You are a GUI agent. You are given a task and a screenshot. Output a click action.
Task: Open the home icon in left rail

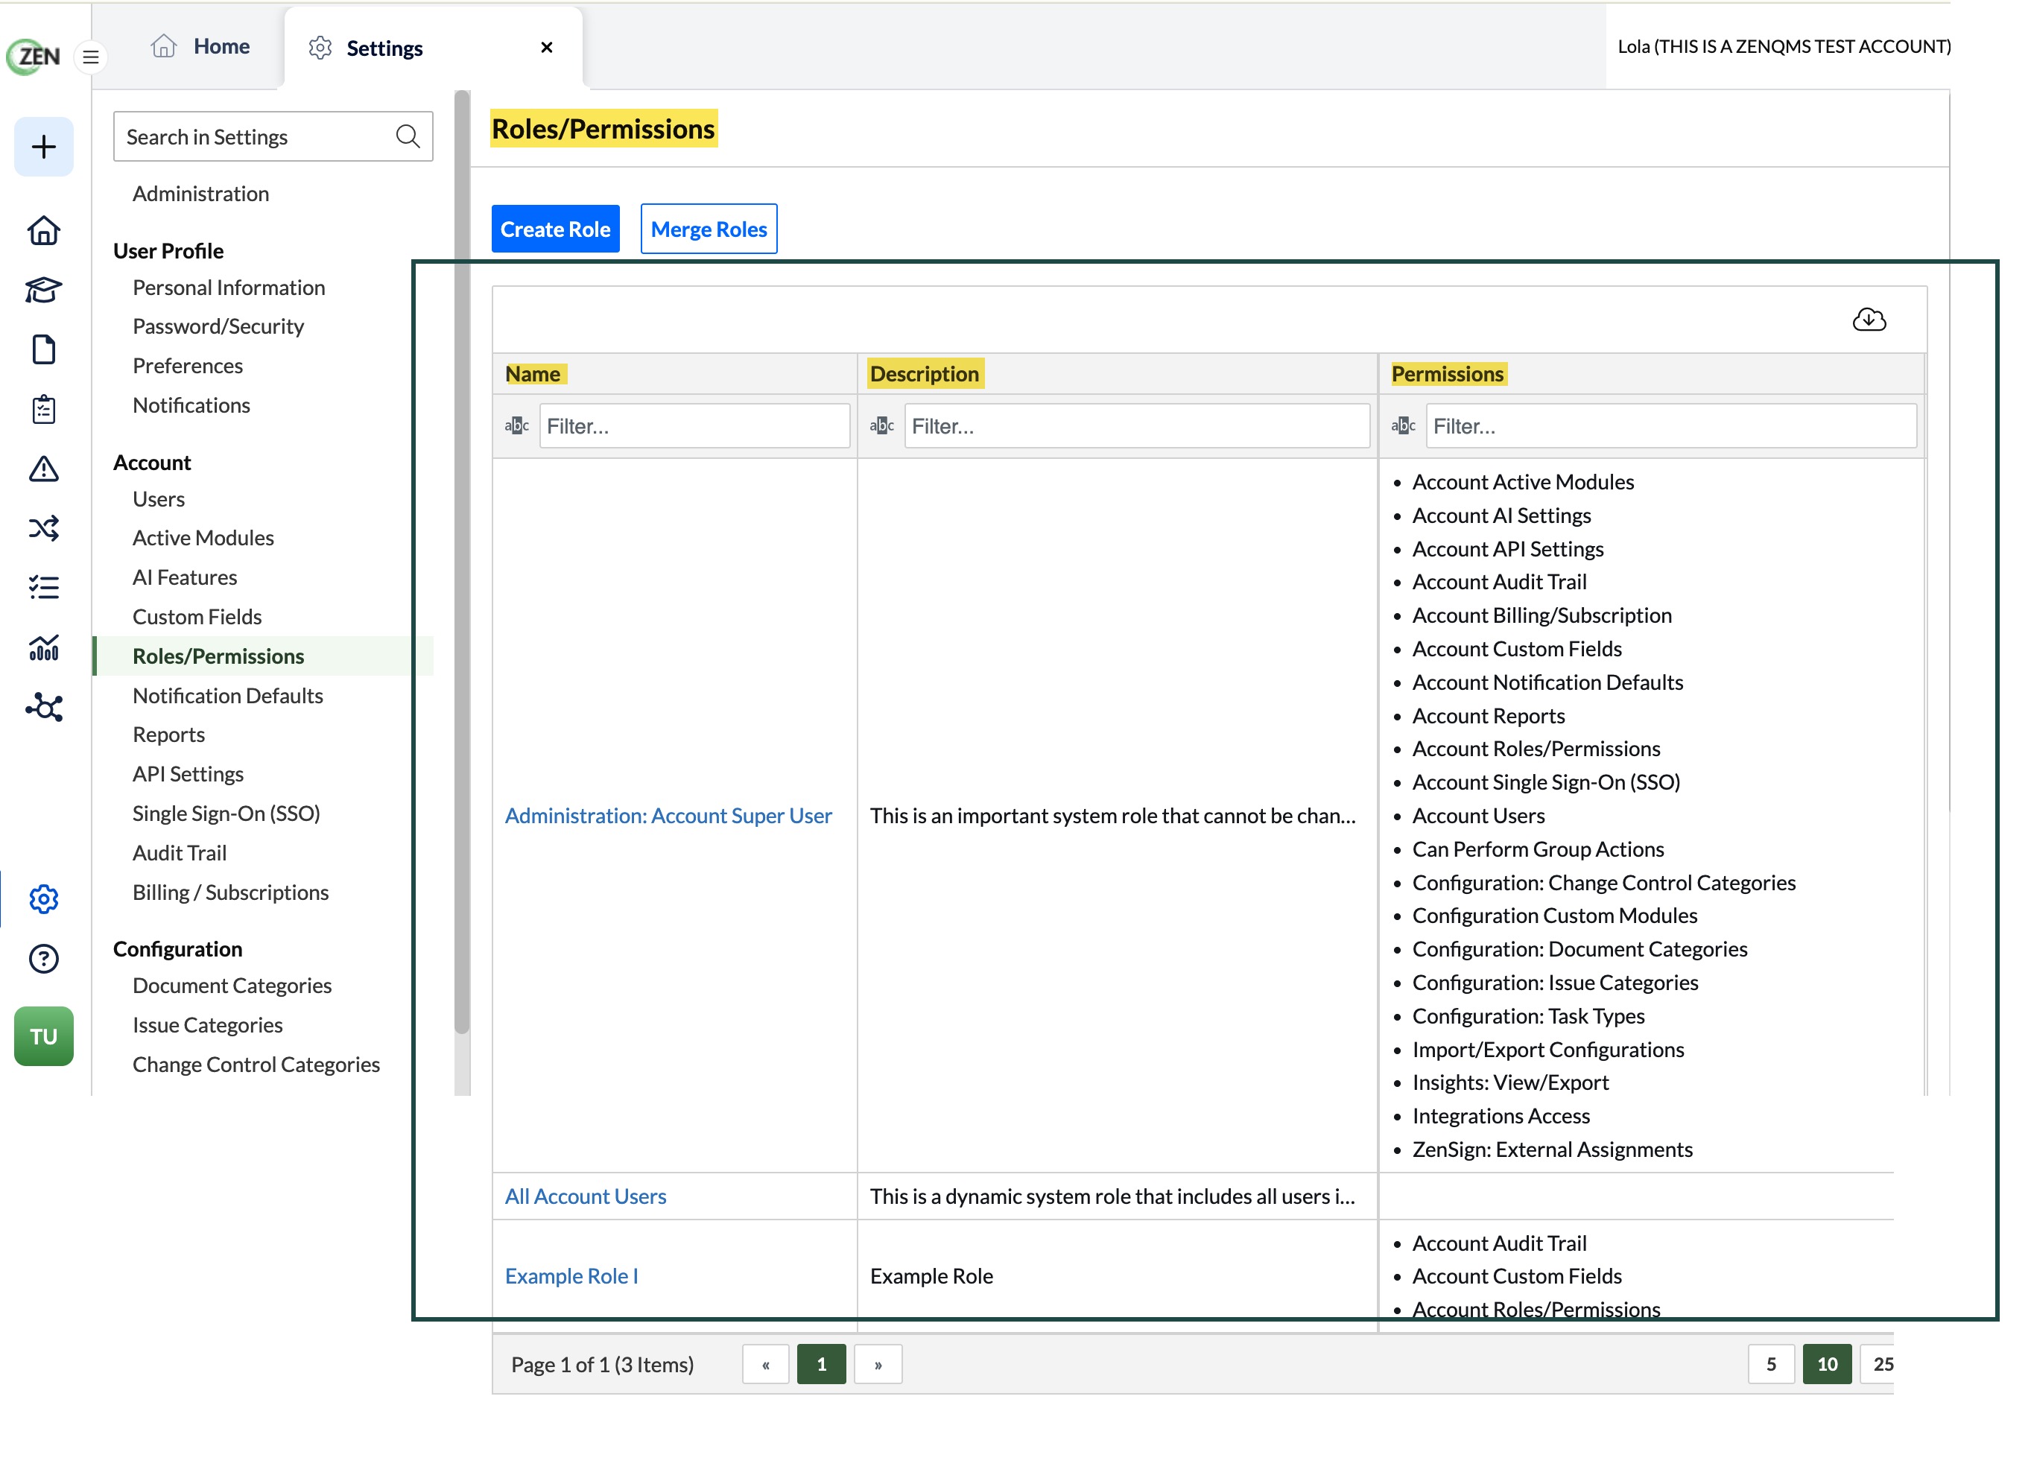[x=43, y=230]
